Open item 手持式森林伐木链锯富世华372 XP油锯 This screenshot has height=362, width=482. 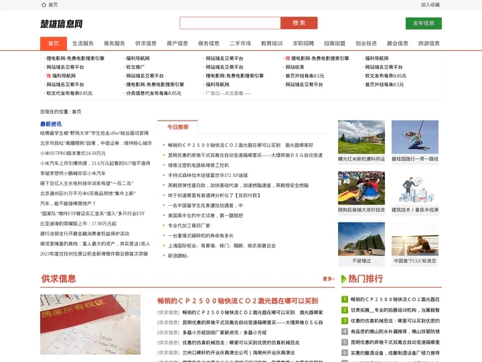208,175
